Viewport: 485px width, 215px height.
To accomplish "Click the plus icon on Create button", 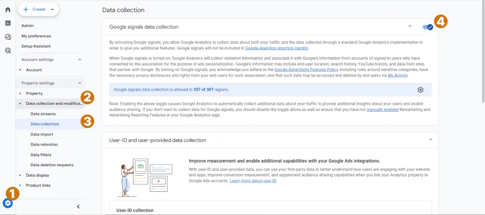I will [x=26, y=9].
